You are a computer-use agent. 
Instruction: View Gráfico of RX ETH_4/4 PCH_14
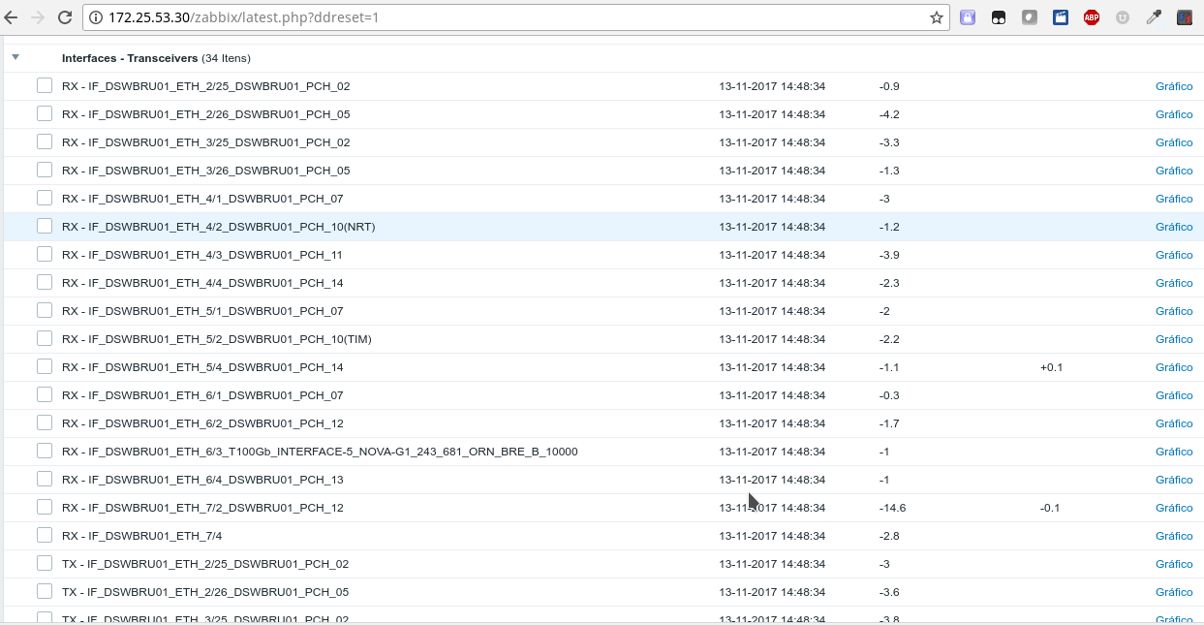1174,283
